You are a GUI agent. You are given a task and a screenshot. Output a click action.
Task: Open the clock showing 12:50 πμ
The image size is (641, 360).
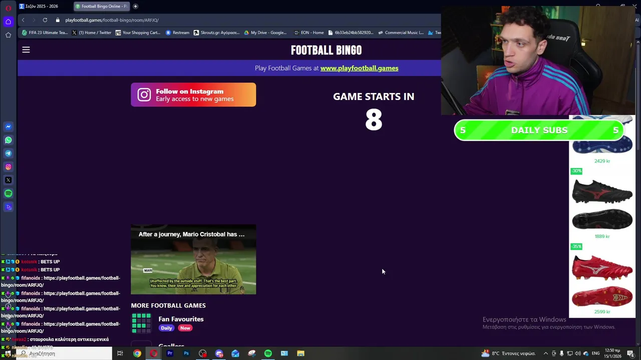[613, 353]
